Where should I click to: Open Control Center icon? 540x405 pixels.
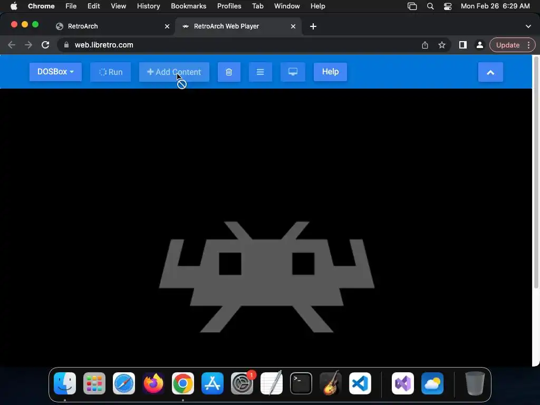click(x=448, y=6)
